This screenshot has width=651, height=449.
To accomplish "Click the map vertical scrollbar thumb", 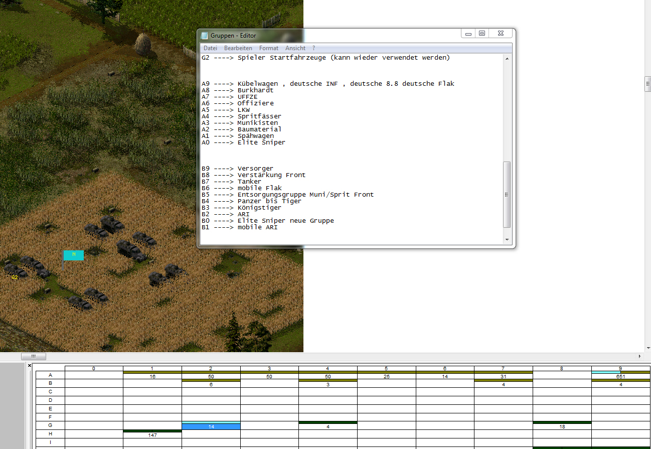I will (x=648, y=84).
